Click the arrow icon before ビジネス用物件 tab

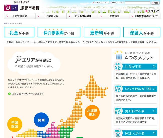[70, 16]
